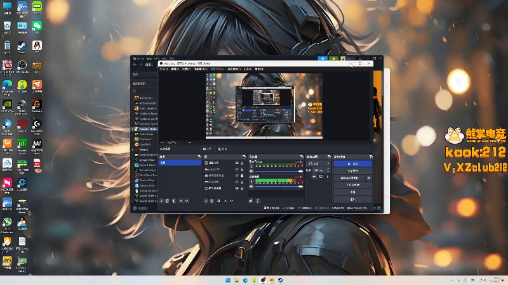Open the upper audio channel three-dot menu

point(251,166)
